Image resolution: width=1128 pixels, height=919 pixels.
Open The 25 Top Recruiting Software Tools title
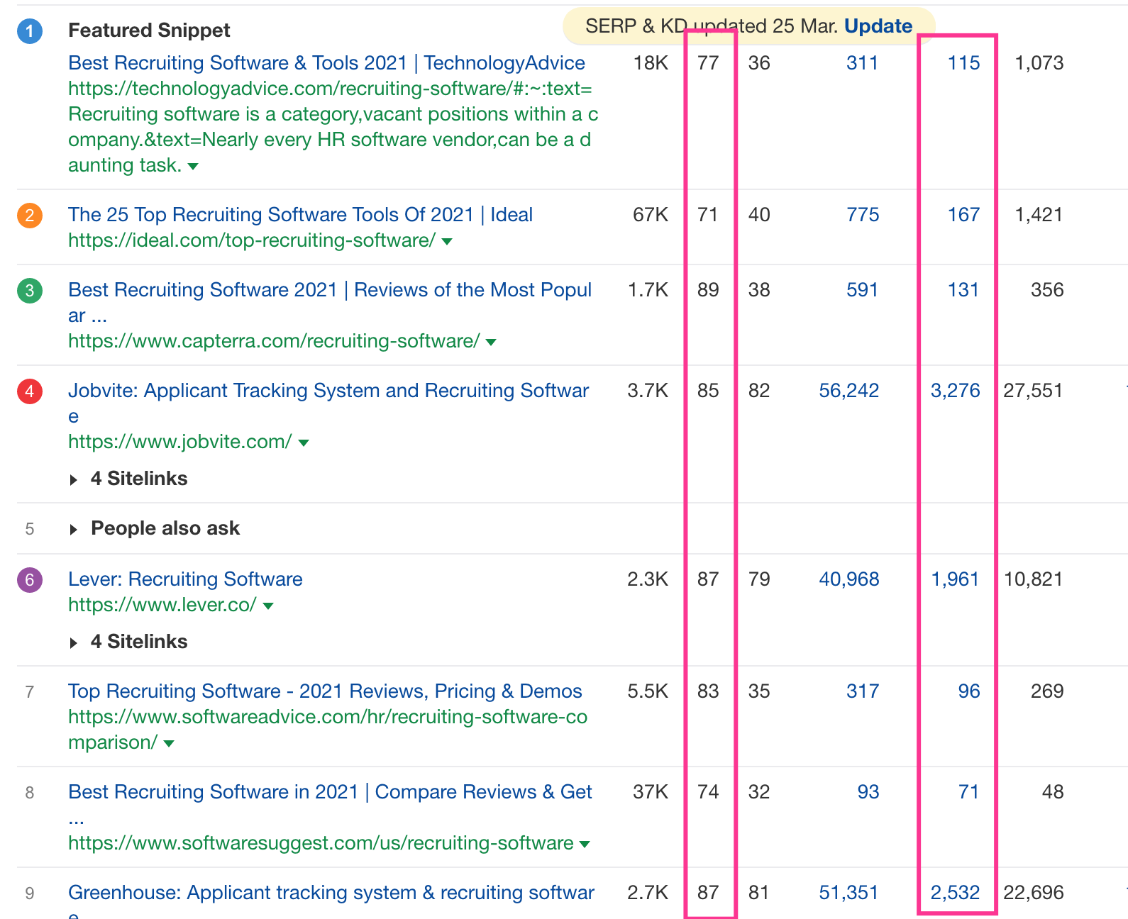click(x=300, y=215)
